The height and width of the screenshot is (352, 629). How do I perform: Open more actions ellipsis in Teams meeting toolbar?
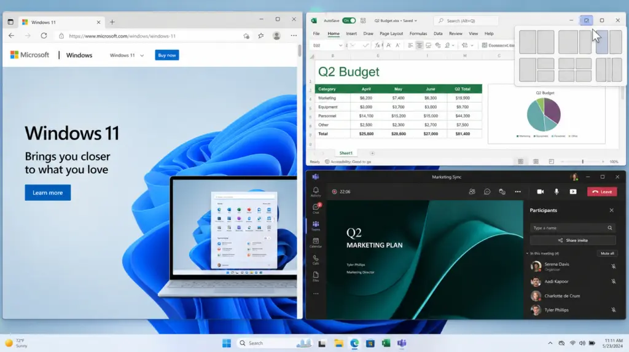(x=518, y=192)
